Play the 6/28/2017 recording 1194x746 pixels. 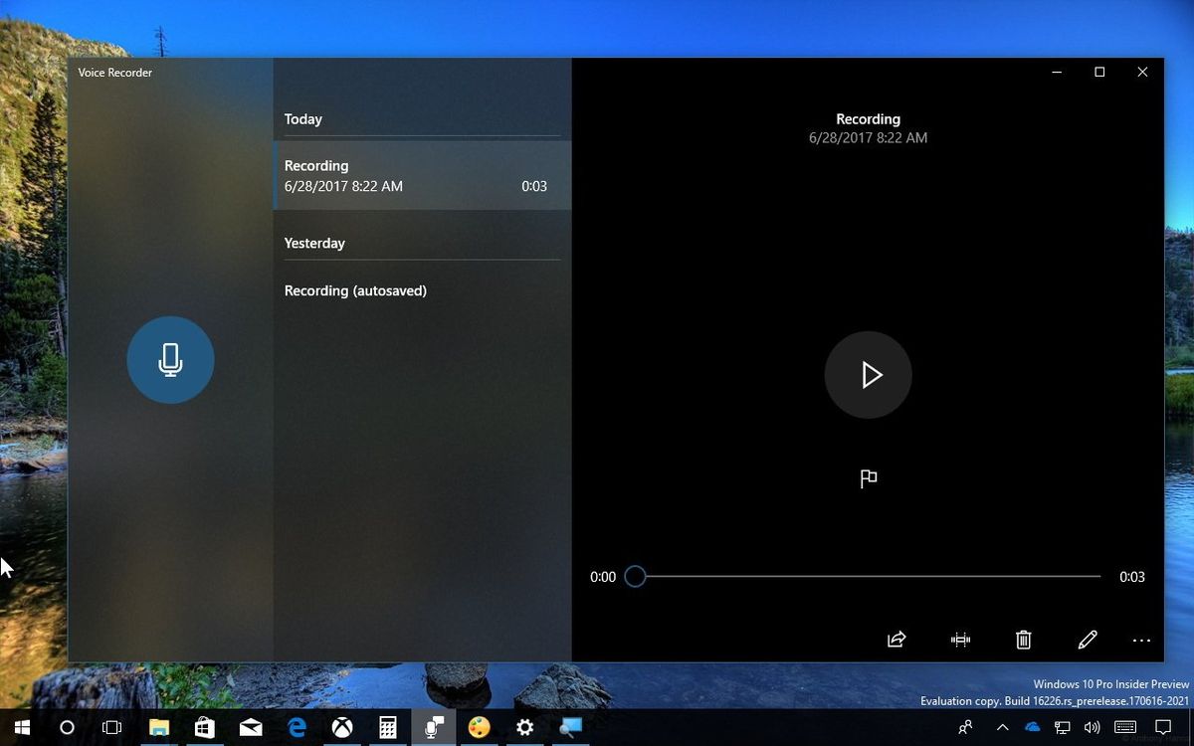point(868,375)
